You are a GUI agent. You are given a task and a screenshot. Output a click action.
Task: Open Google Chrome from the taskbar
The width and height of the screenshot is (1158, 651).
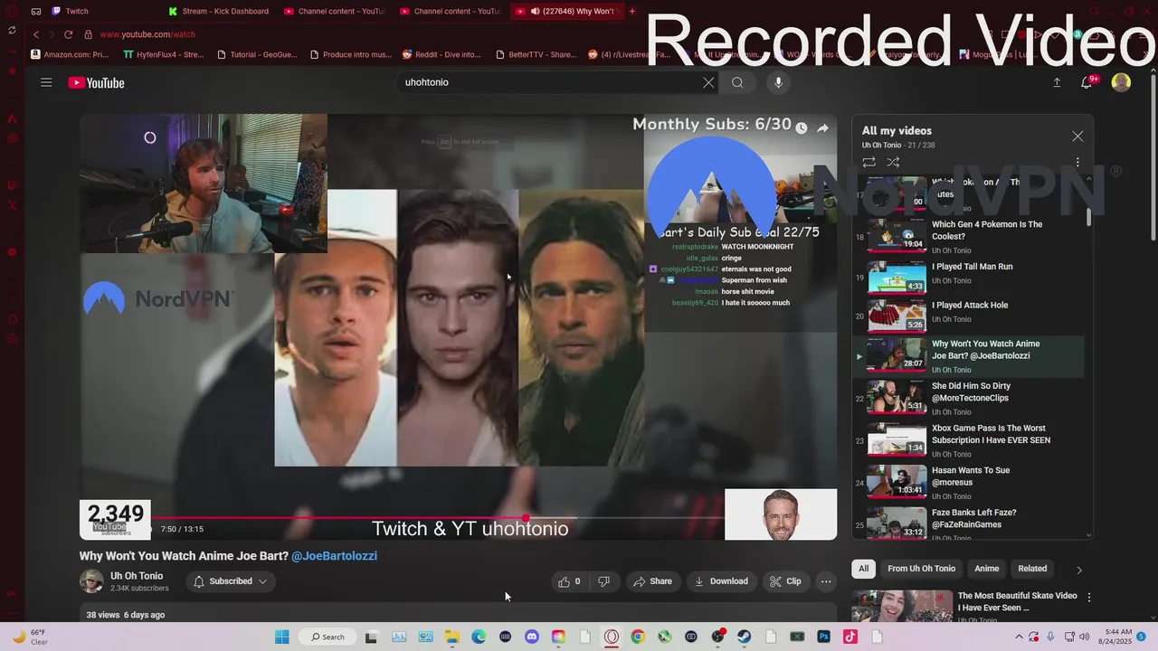click(638, 637)
